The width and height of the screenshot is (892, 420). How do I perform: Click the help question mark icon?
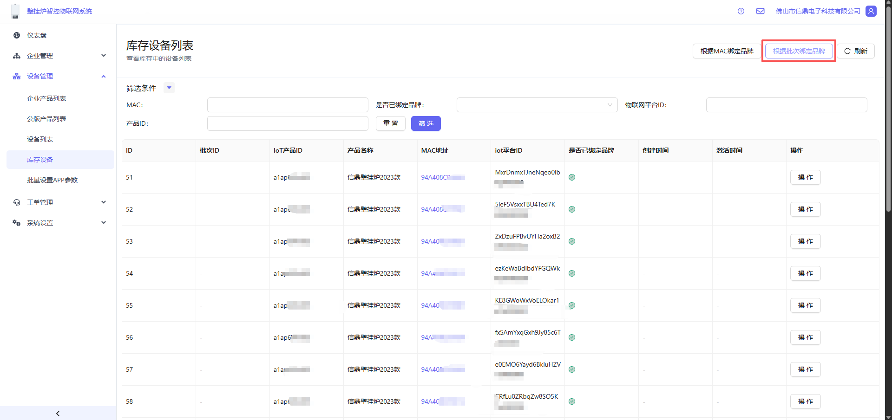[741, 11]
